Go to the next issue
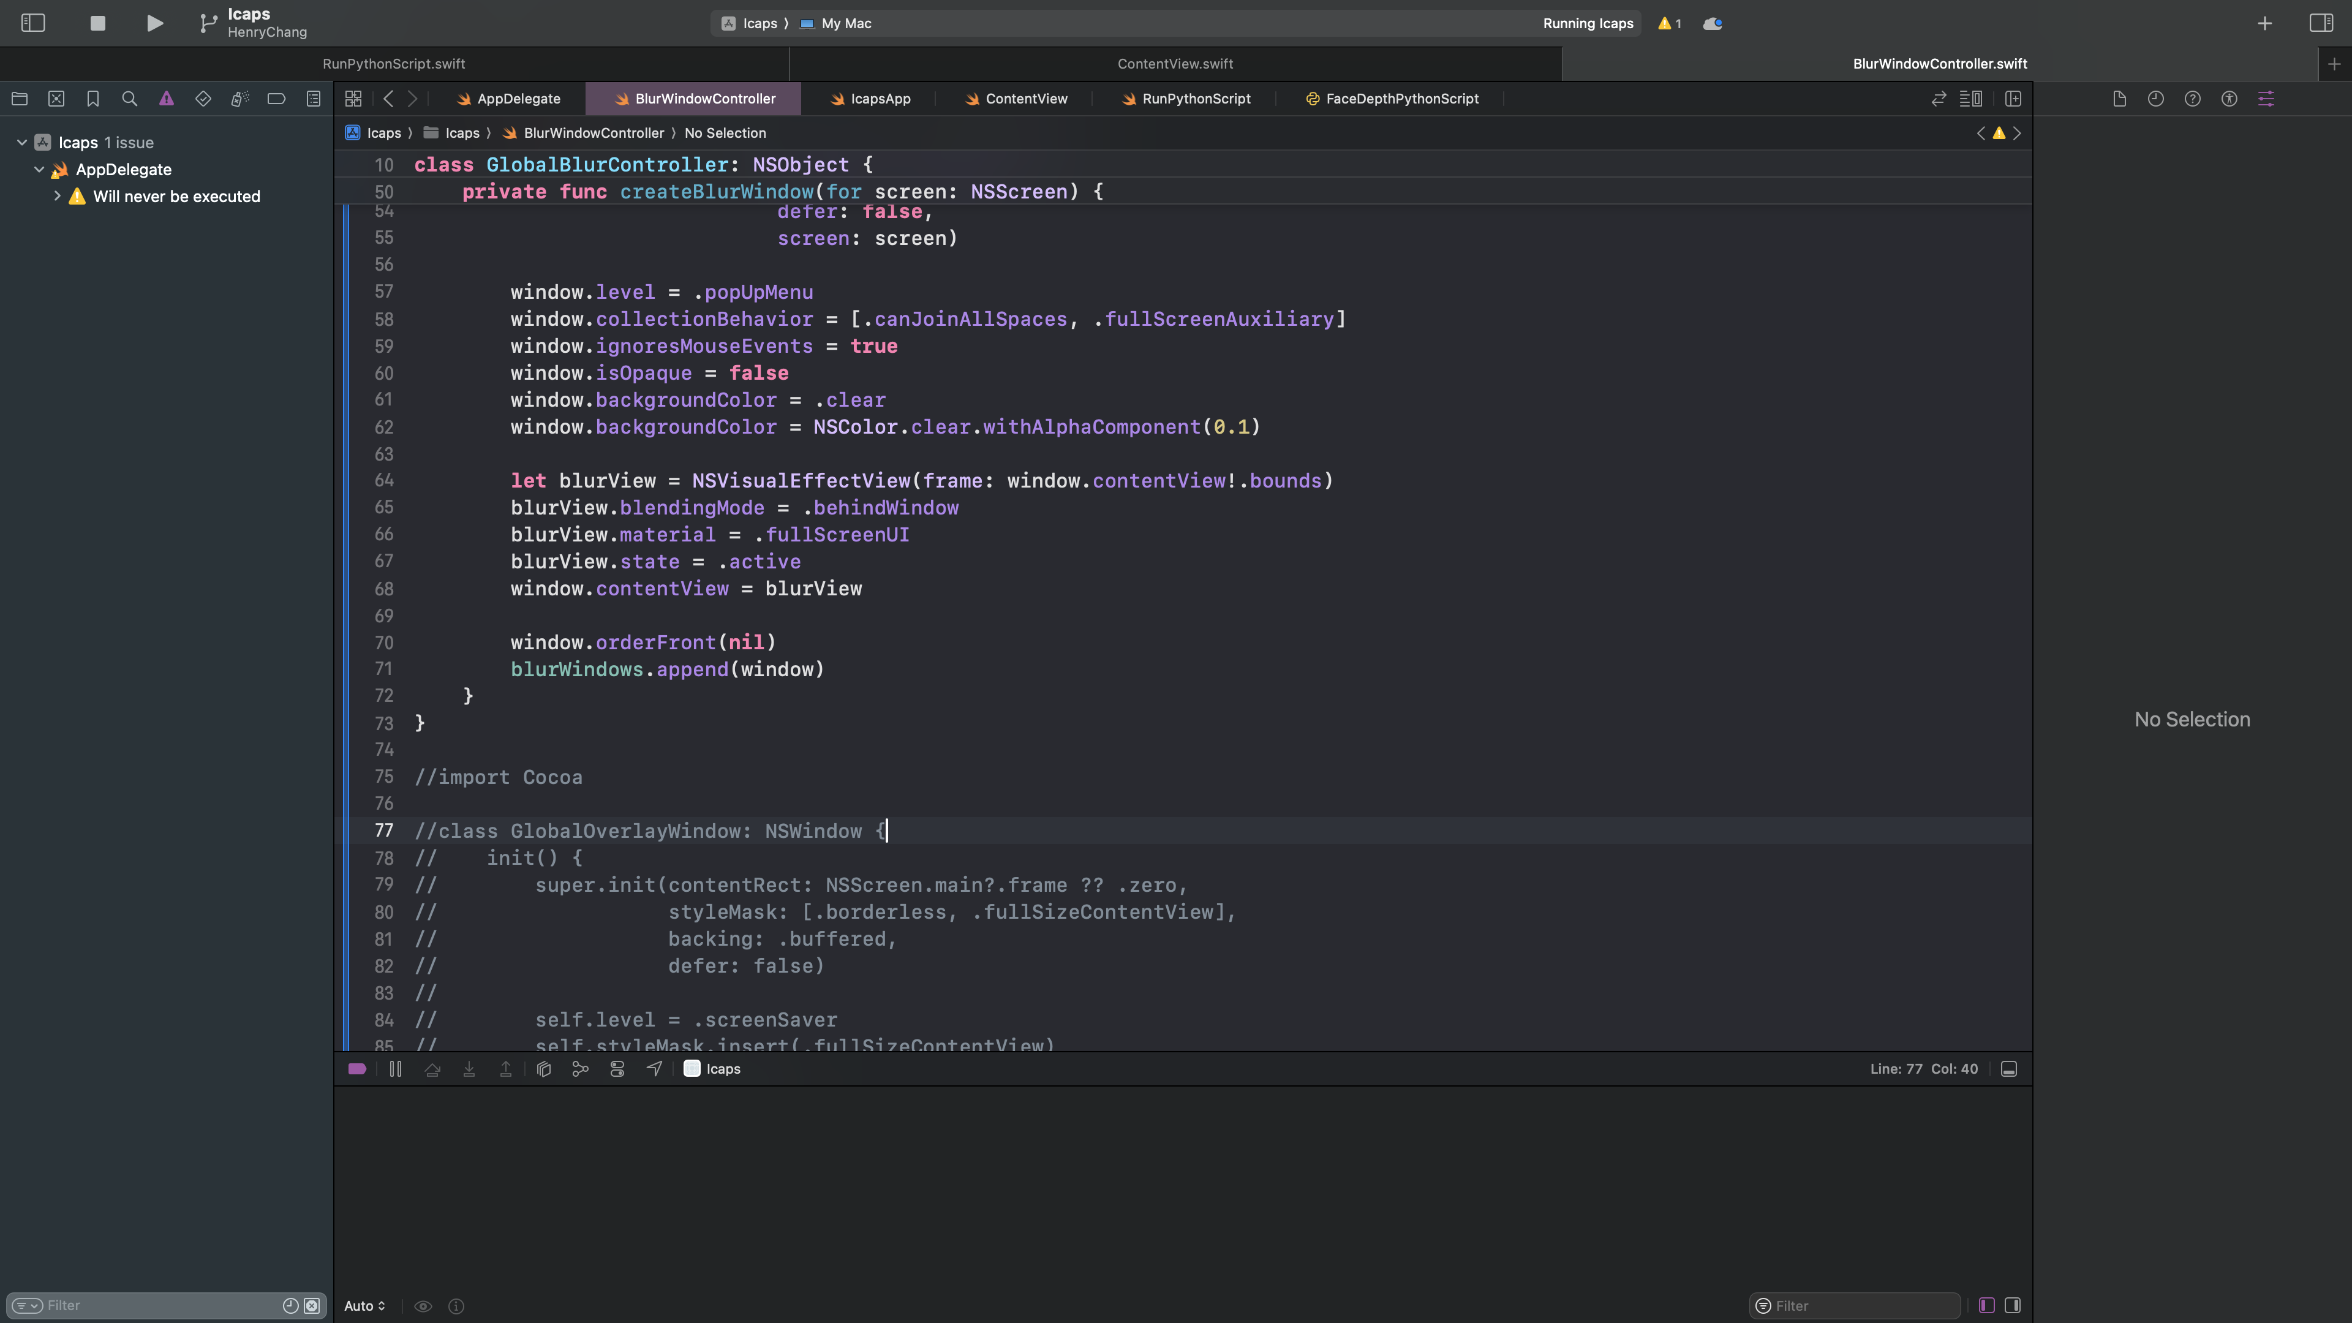 point(2017,134)
